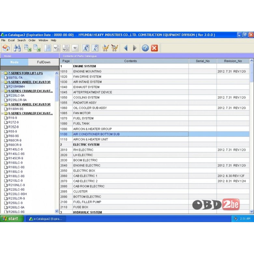This screenshot has width=254, height=254.
Task: Click the add to cart icon
Action: (106, 48)
